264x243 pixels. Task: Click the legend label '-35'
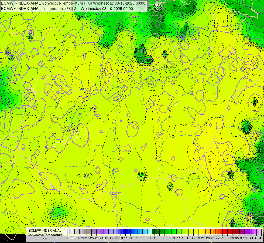(x=67, y=238)
